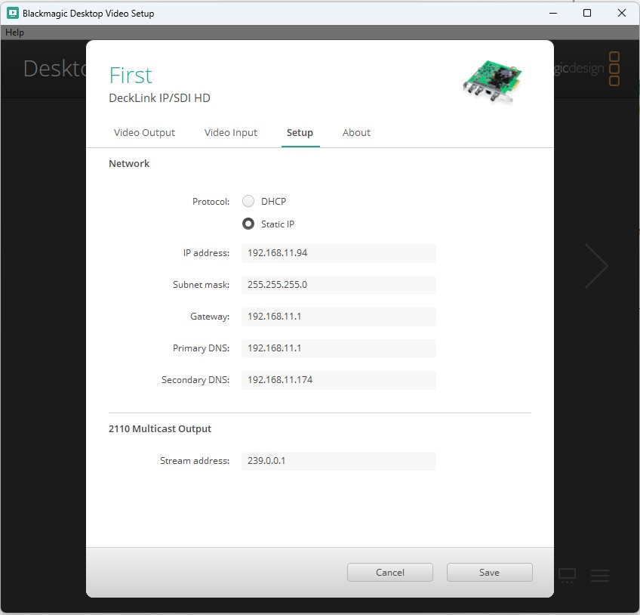Switch to the Video Input tab

tap(231, 132)
